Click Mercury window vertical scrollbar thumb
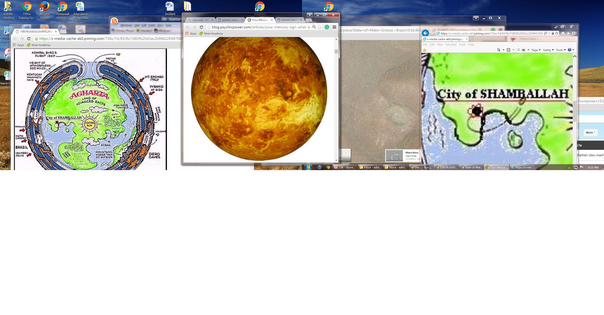Image resolution: width=604 pixels, height=315 pixels. tap(336, 51)
